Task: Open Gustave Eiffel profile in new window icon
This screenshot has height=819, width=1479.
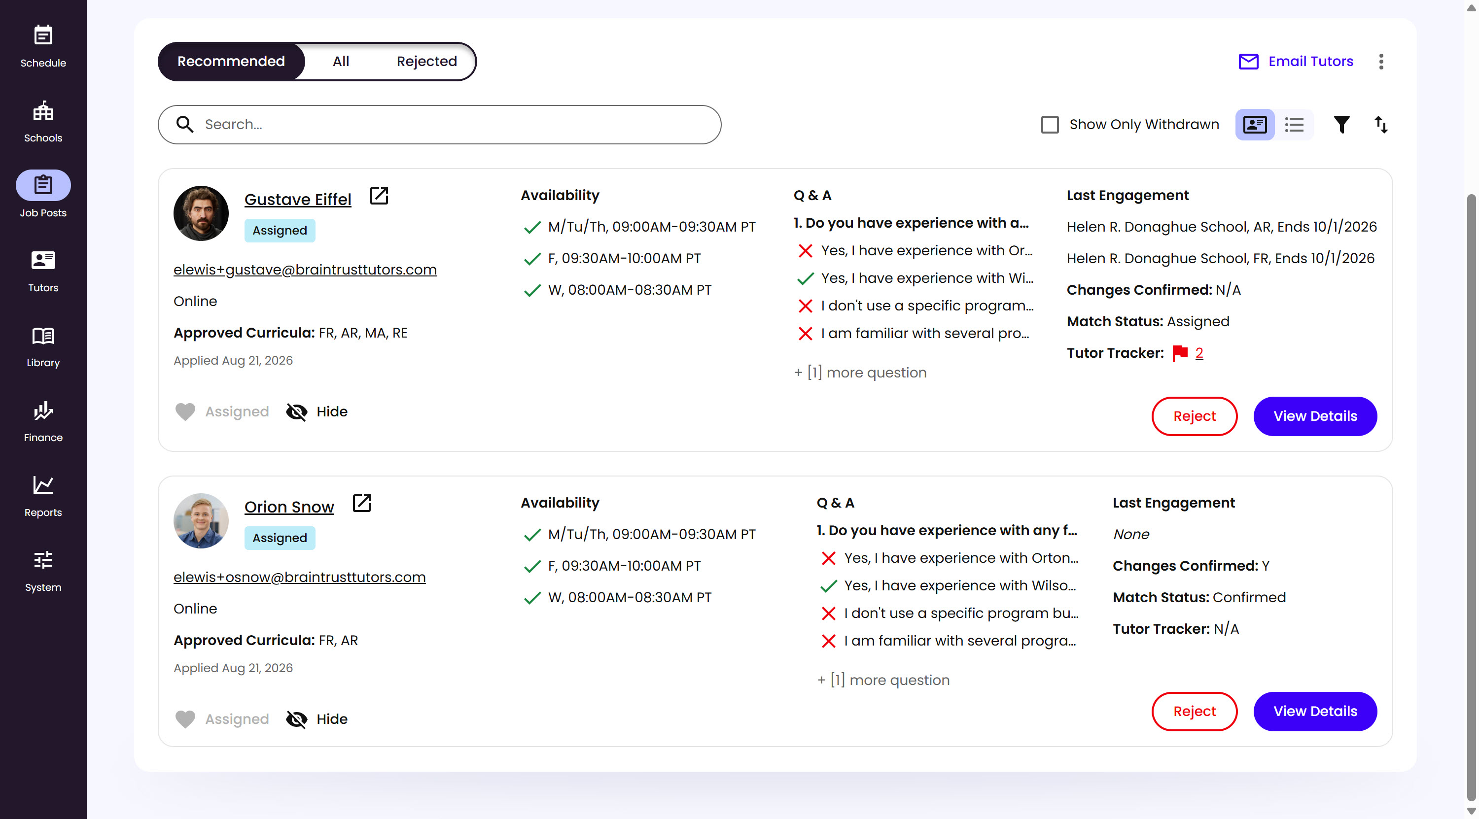Action: 379,196
